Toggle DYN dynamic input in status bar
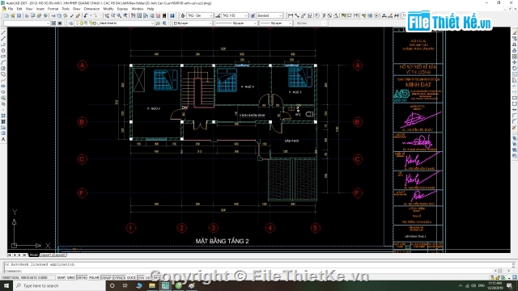518x291 pixels. point(141,277)
